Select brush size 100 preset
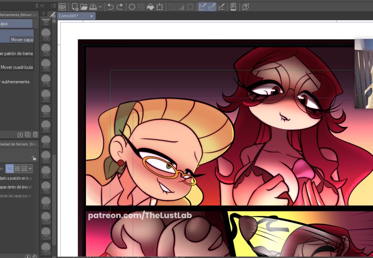The image size is (373, 258). pos(45,35)
